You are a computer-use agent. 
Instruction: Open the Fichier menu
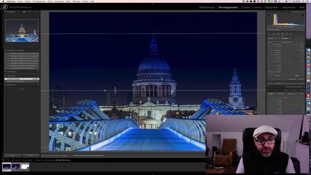pyautogui.click(x=20, y=1)
